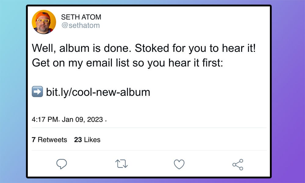Click the SETH ATOM display name
The height and width of the screenshot is (183, 305).
point(81,17)
